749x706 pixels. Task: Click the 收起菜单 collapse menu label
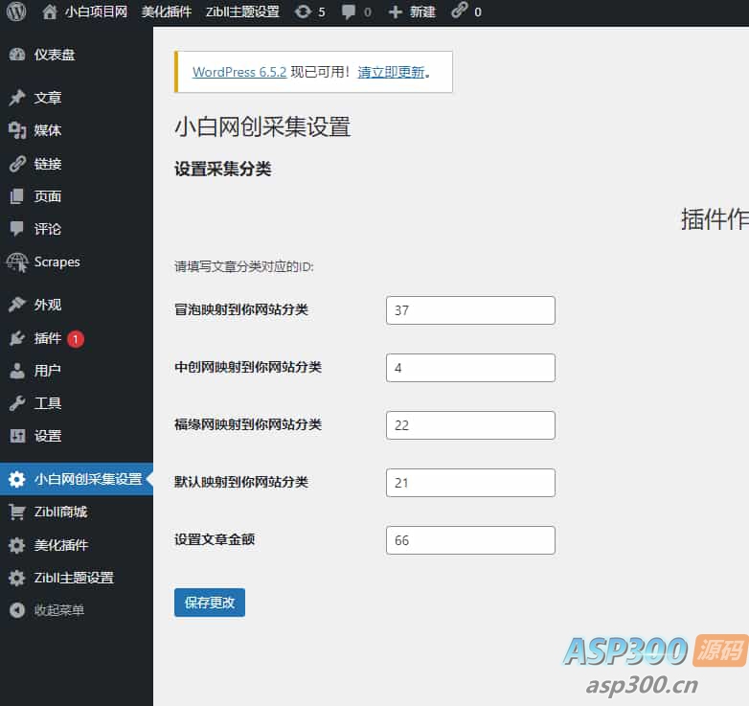[x=59, y=610]
